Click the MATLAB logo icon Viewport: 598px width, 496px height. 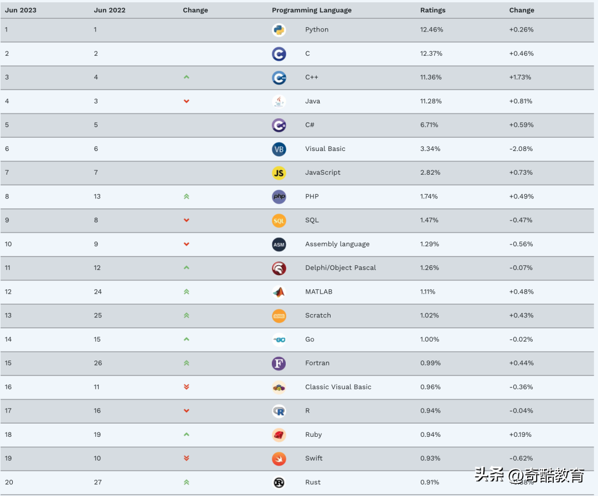click(x=279, y=291)
